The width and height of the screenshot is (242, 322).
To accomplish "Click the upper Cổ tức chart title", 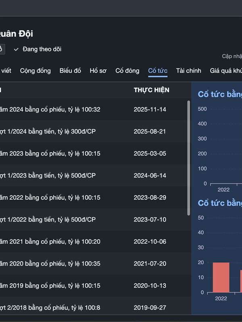I will coord(220,94).
